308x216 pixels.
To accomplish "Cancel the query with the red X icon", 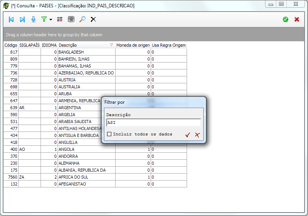I will (x=297, y=19).
